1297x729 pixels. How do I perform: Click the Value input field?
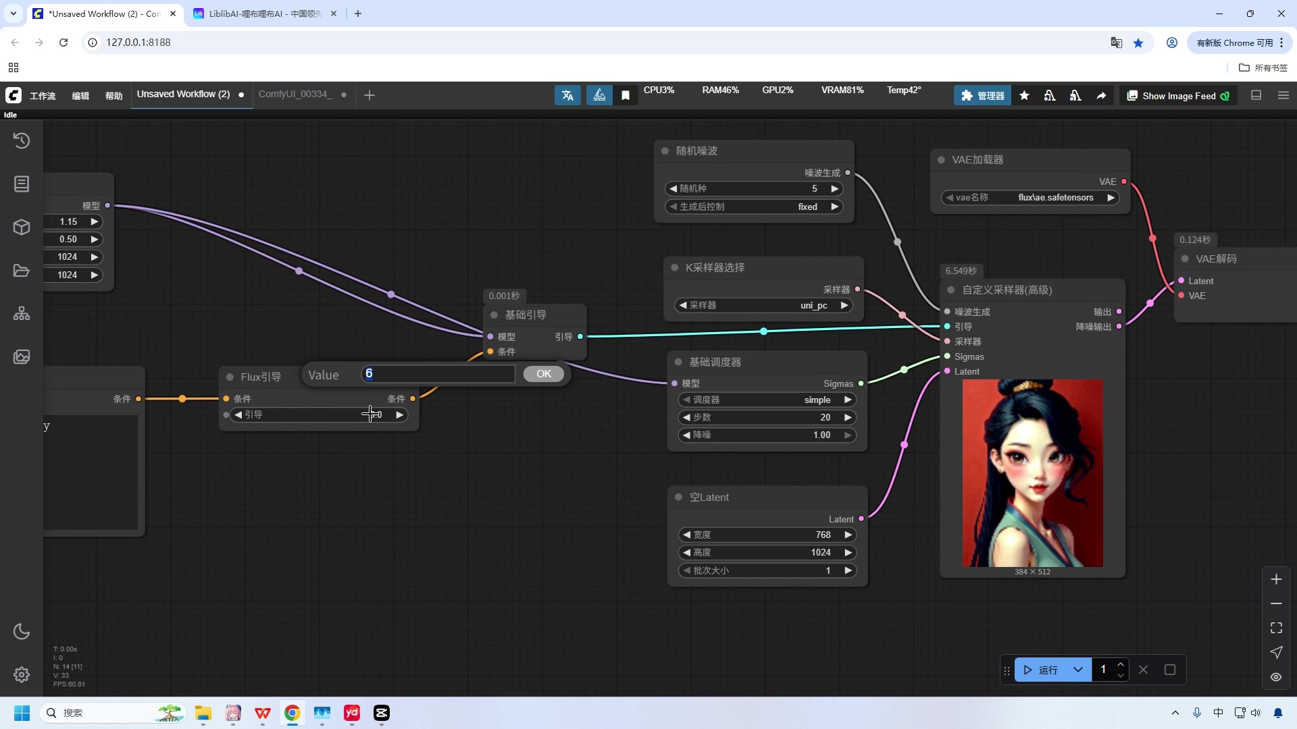pos(438,374)
